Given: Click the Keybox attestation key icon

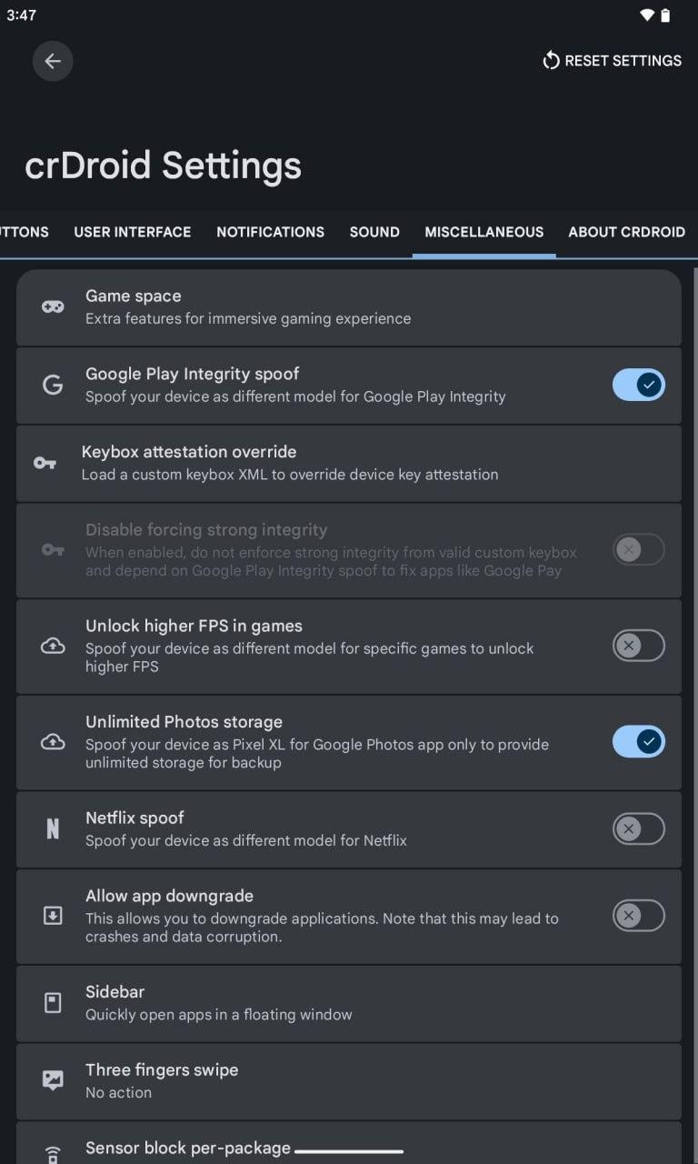Looking at the screenshot, I should 45,463.
